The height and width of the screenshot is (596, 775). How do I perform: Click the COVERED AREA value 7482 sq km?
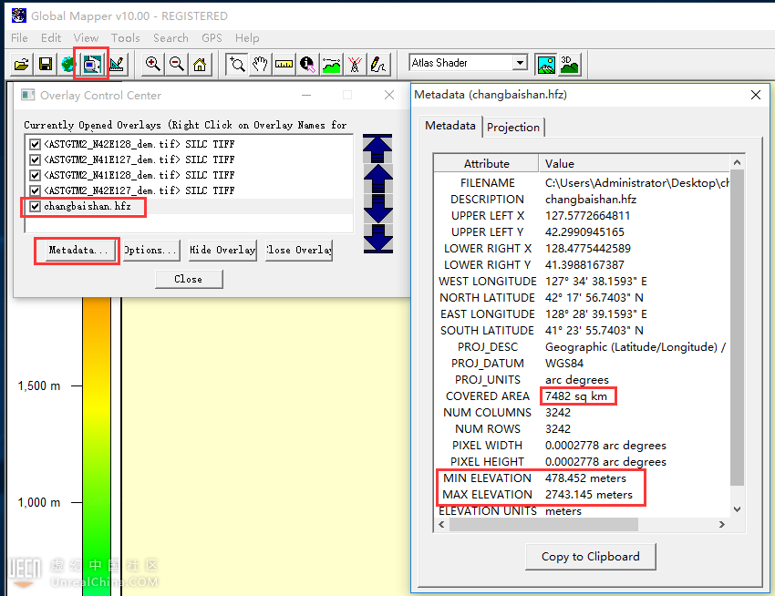pyautogui.click(x=576, y=396)
